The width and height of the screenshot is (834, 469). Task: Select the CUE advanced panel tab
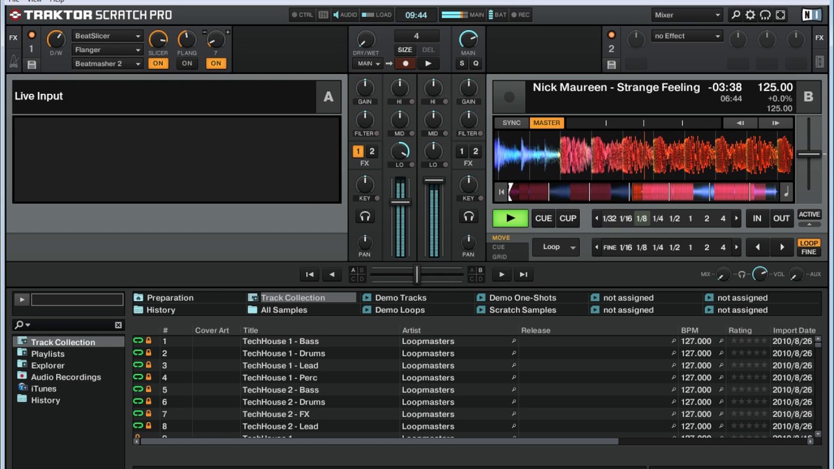pos(498,247)
